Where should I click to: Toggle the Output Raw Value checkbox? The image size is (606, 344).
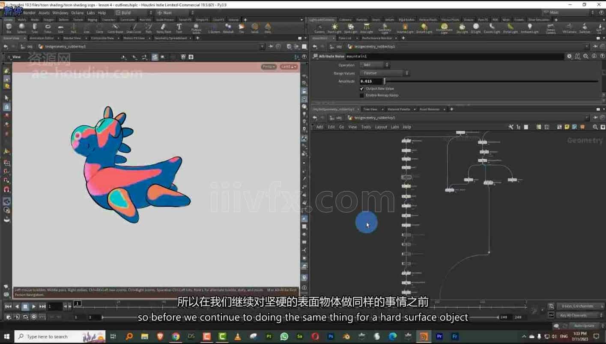tap(362, 89)
